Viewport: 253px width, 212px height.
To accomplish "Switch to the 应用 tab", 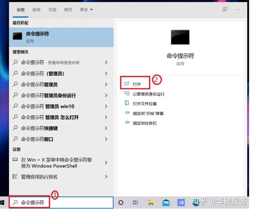I will pyautogui.click(x=36, y=10).
